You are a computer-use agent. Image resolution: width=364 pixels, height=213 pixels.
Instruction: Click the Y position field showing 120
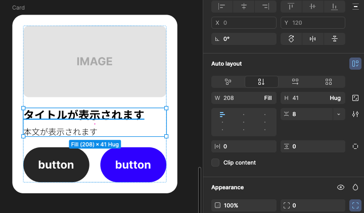313,23
